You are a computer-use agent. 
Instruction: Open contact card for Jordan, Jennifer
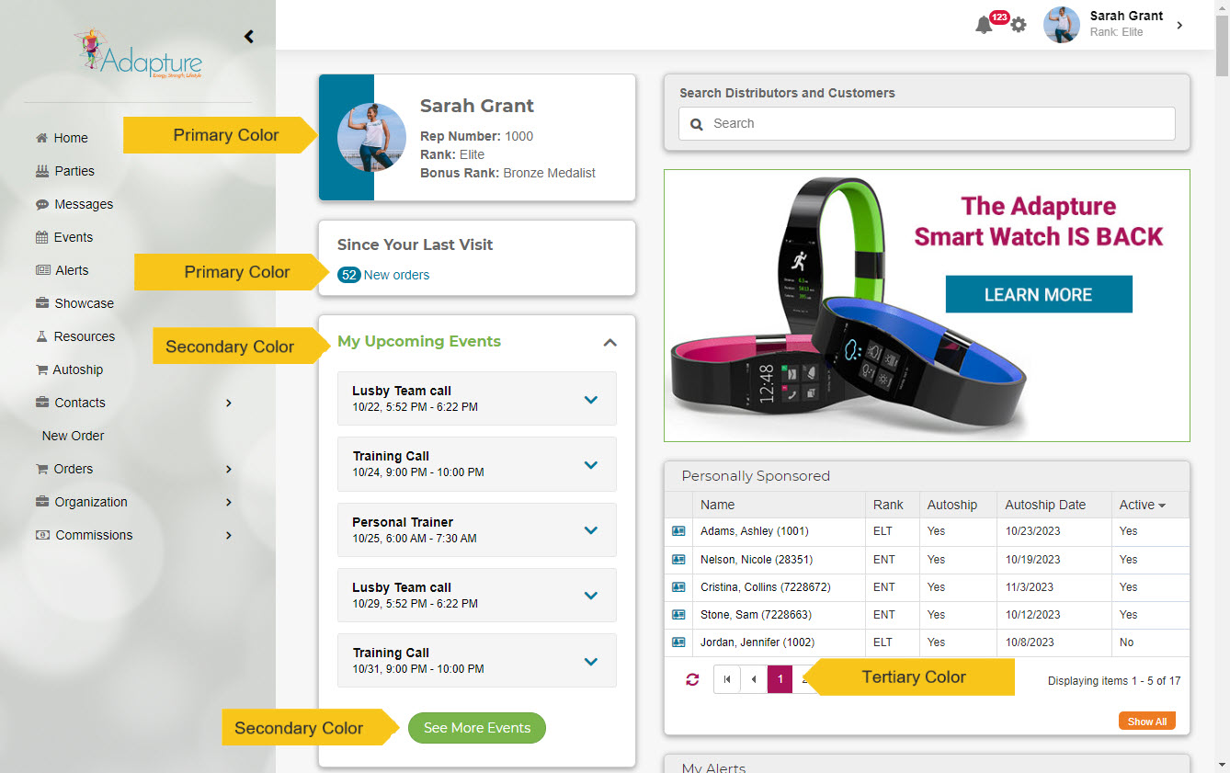pos(678,642)
